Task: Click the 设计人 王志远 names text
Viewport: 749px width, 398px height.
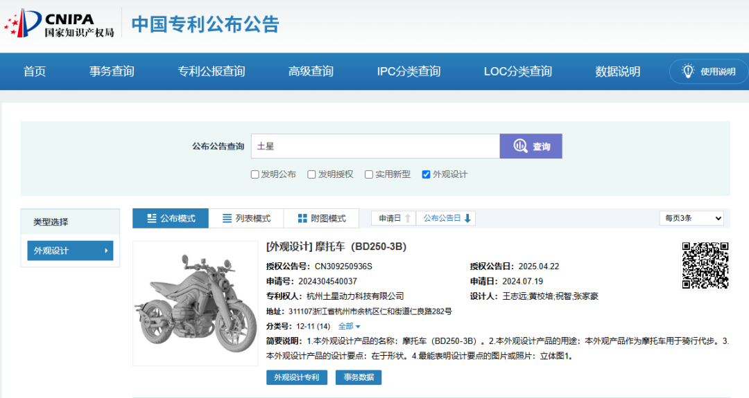Action: click(534, 296)
